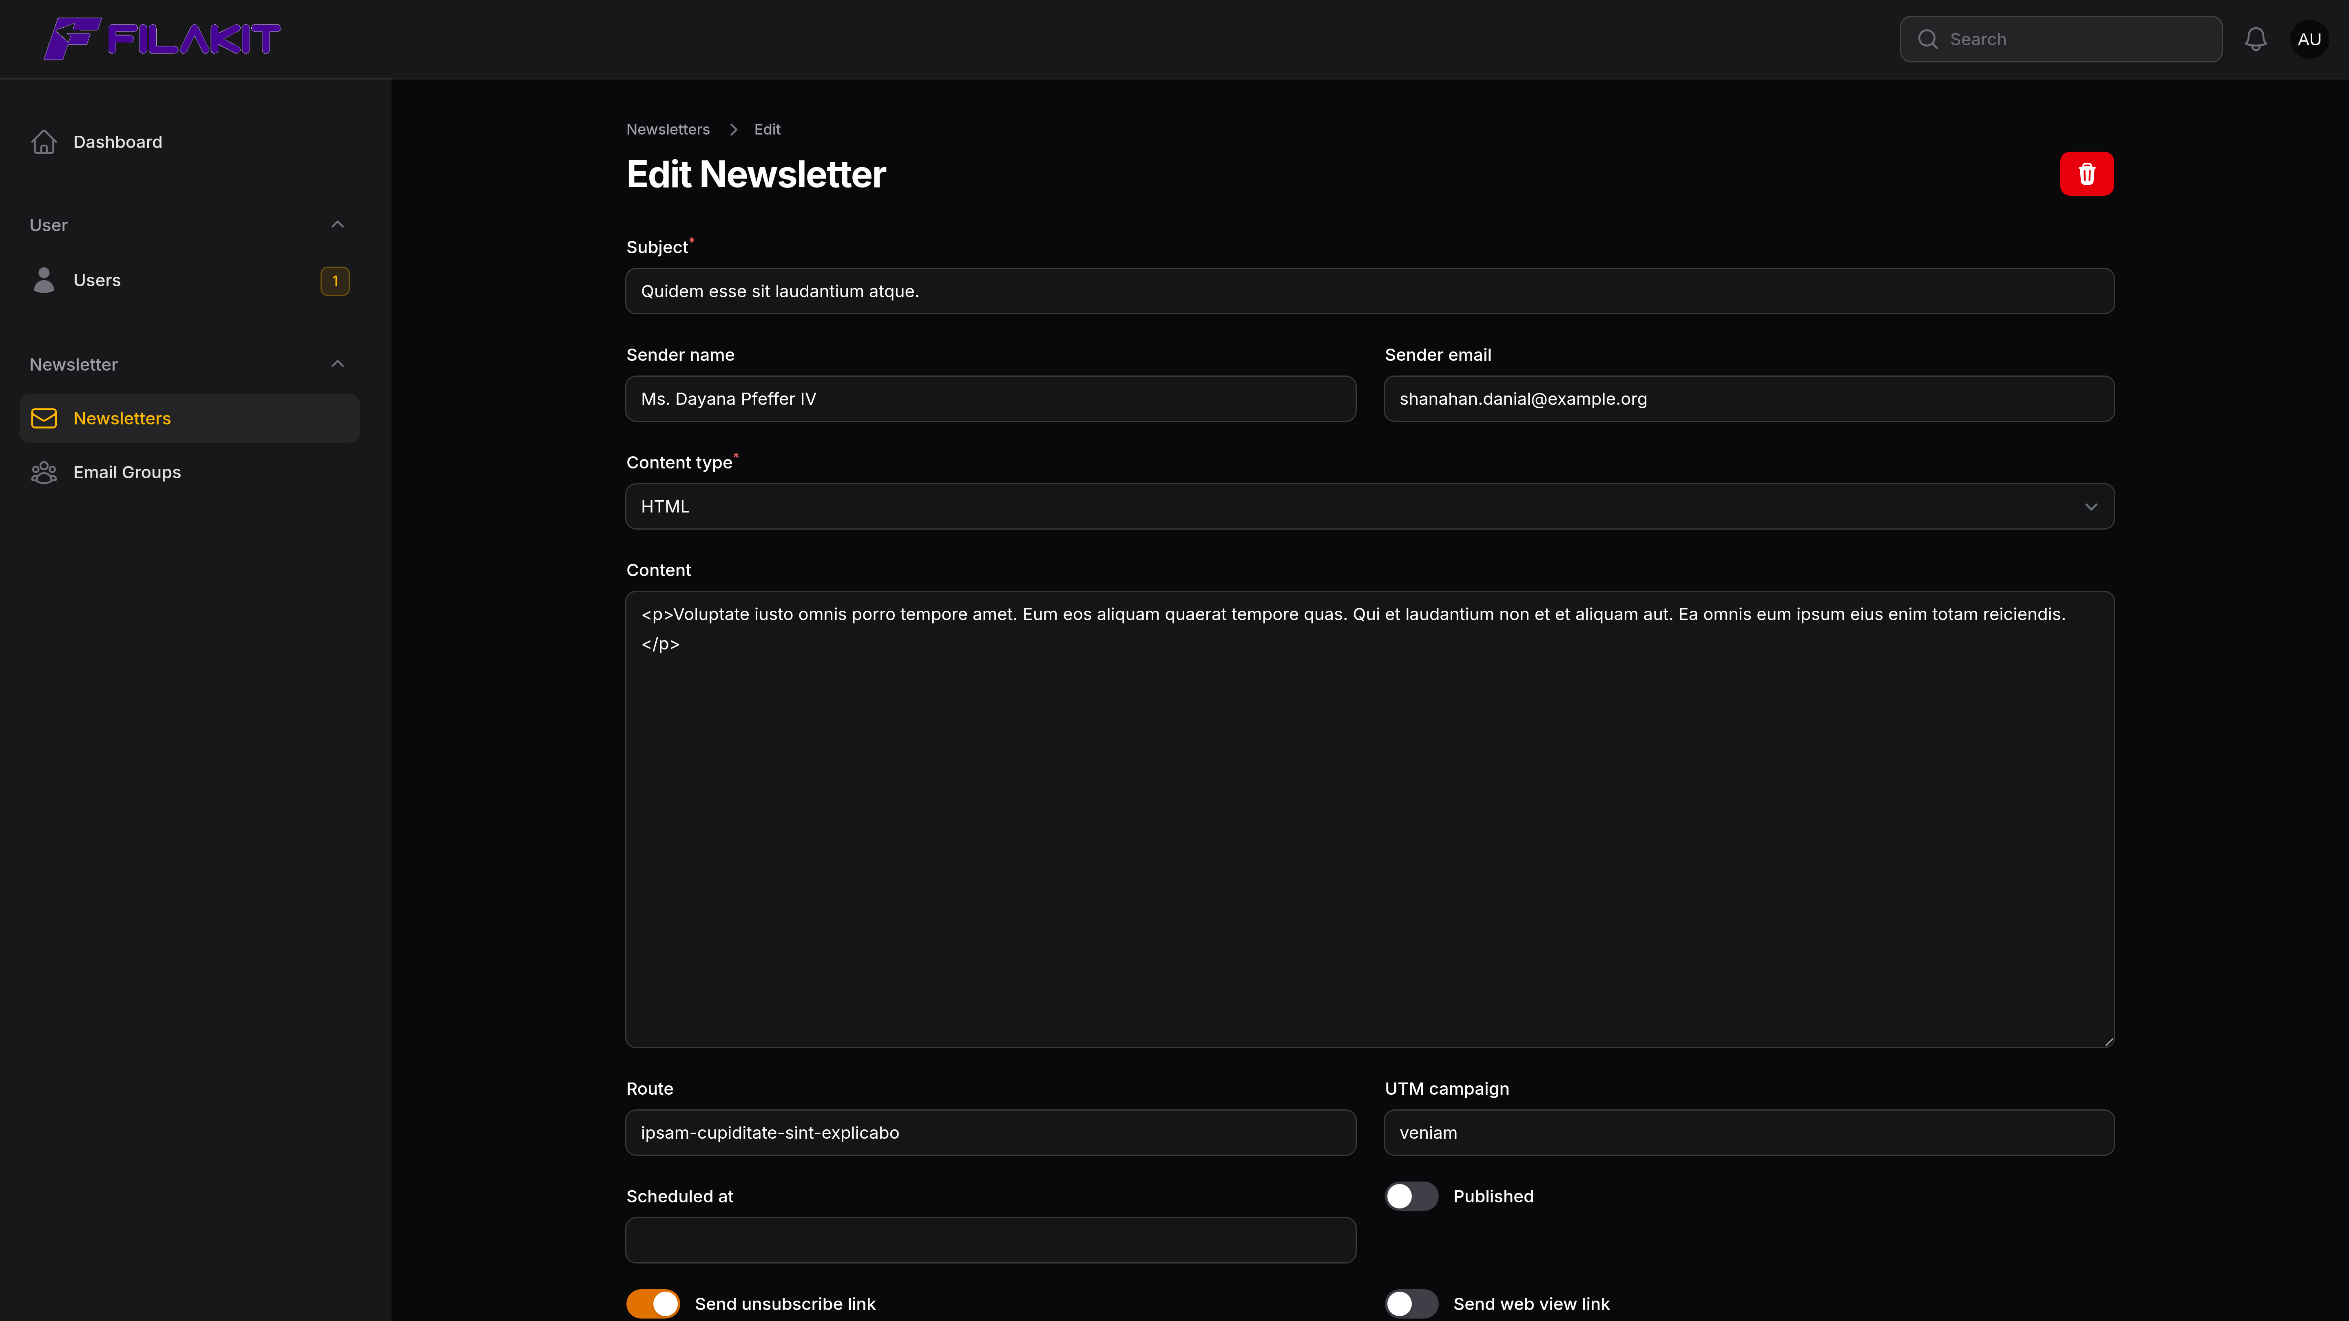Click the Send unsubscribe link label
2349x1321 pixels.
pyautogui.click(x=785, y=1304)
